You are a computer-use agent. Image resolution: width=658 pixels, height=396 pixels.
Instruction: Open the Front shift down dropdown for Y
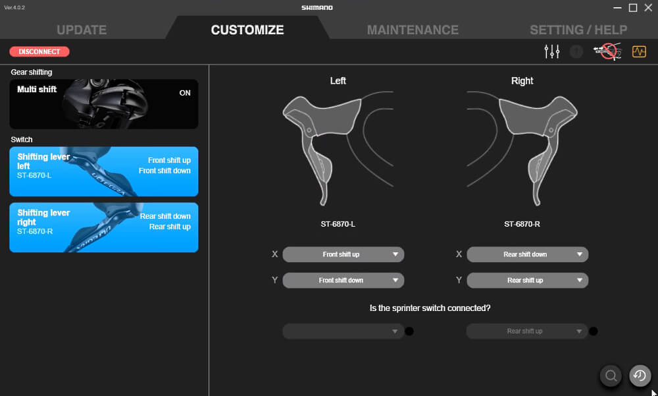[x=343, y=280]
